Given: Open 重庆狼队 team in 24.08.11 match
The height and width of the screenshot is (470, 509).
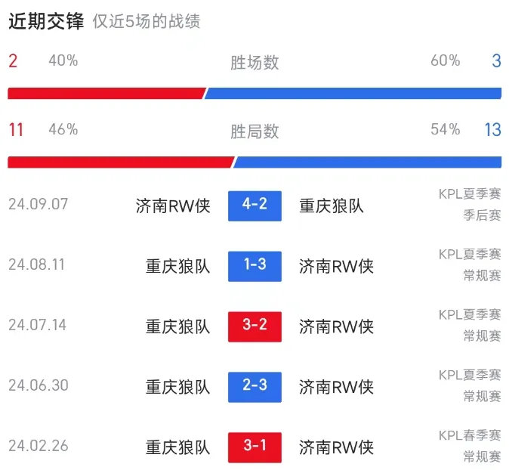Looking at the screenshot, I should point(177,266).
